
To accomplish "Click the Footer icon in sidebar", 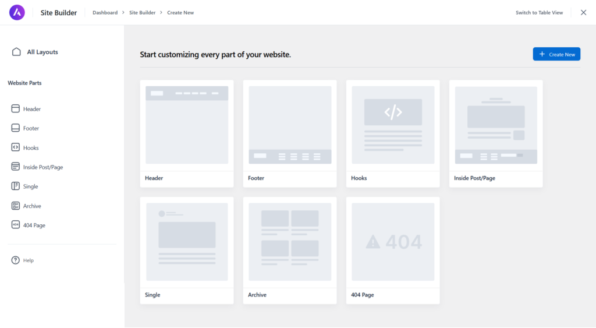I will coord(15,128).
